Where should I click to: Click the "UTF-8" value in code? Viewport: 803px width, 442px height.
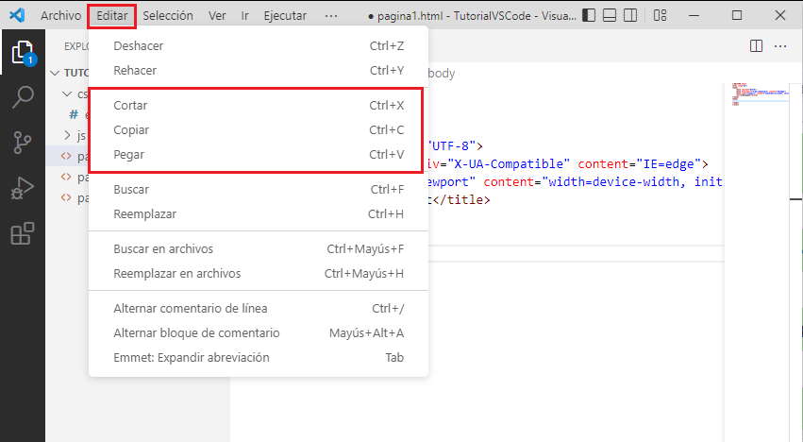coord(451,146)
